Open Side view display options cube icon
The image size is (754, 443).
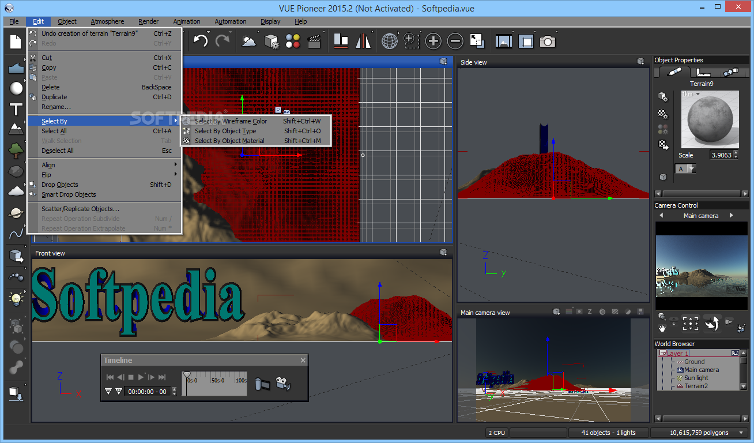640,61
